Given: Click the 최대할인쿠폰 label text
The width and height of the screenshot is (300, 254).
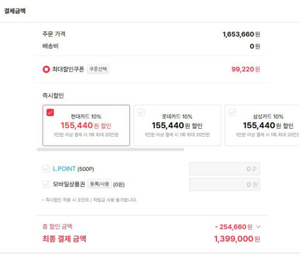Looking at the screenshot, I should (68, 69).
